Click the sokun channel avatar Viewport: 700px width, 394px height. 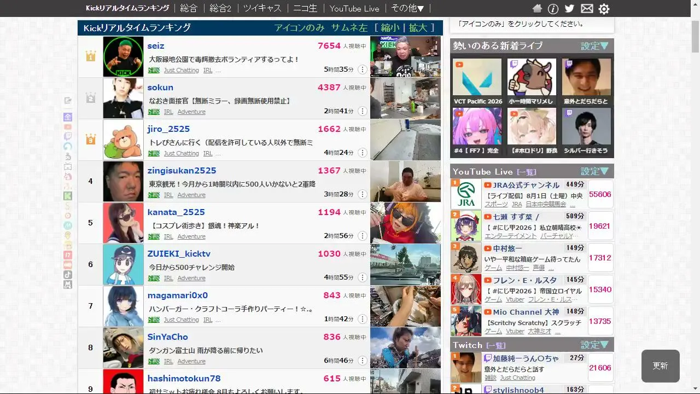click(x=123, y=99)
